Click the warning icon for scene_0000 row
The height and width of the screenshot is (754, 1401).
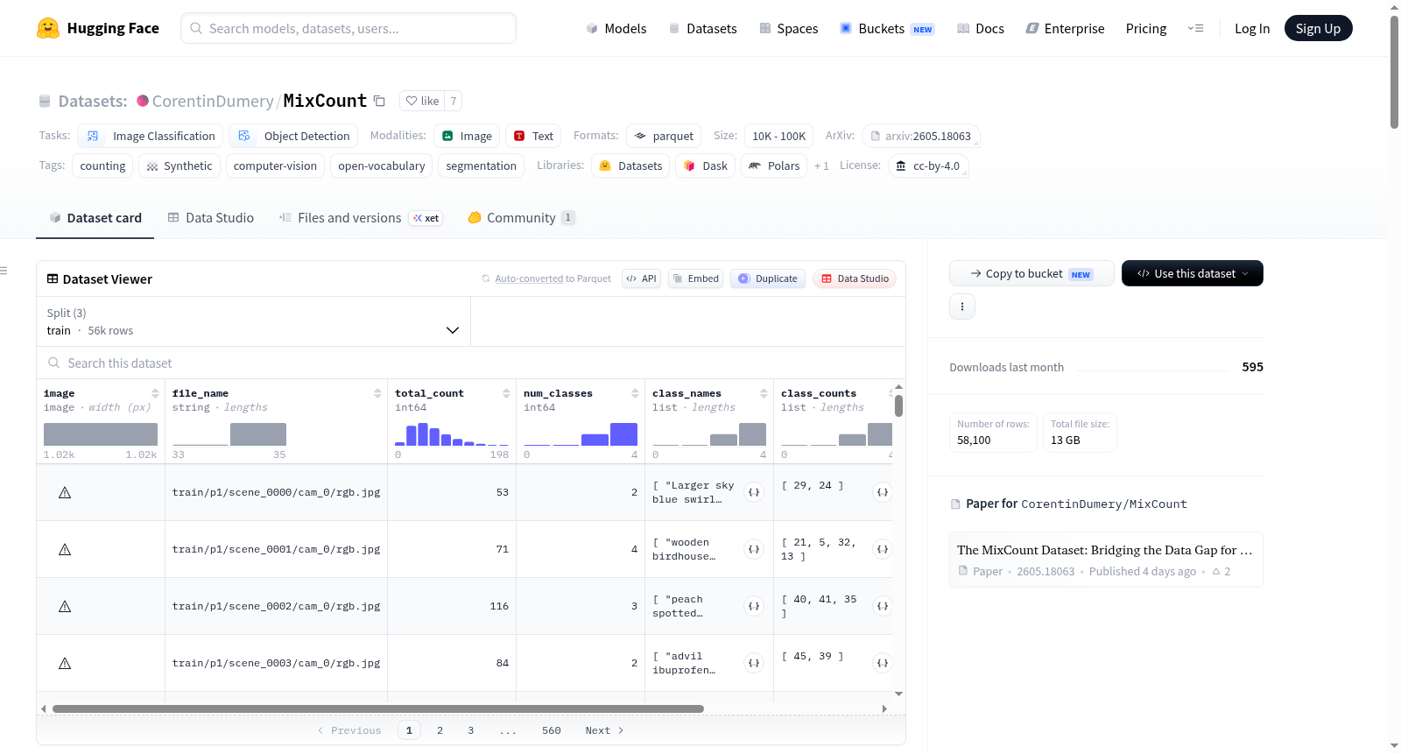65,492
